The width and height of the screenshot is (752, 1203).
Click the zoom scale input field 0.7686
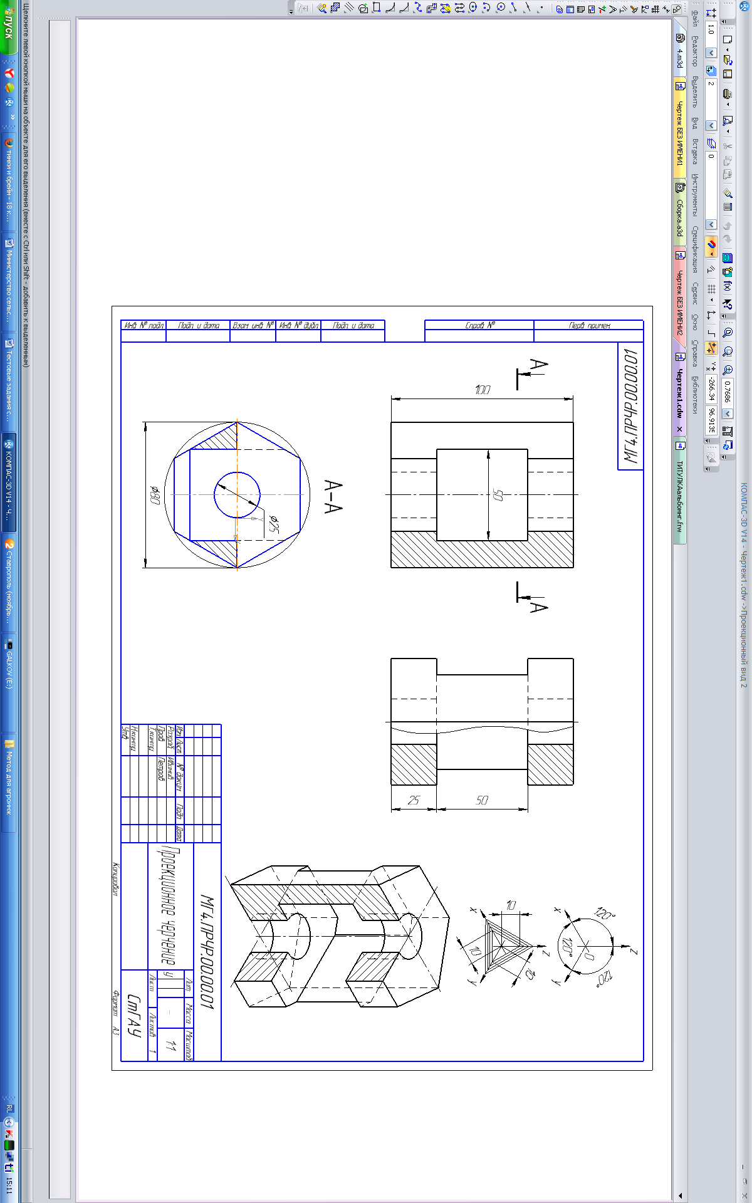point(728,392)
